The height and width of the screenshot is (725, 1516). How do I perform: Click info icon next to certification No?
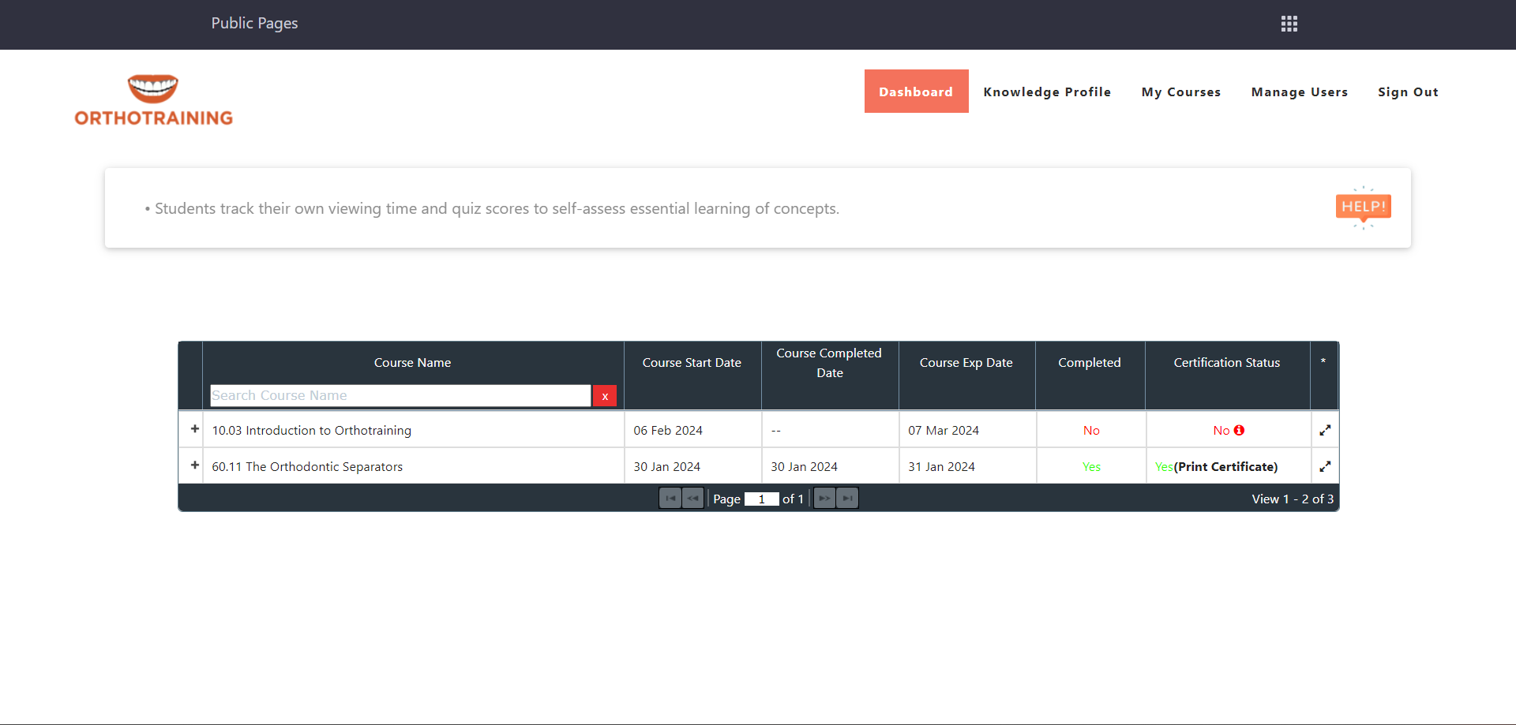pos(1239,430)
